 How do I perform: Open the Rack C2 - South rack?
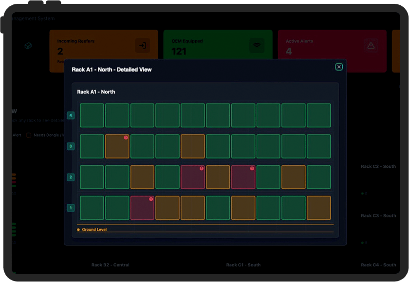(378, 167)
